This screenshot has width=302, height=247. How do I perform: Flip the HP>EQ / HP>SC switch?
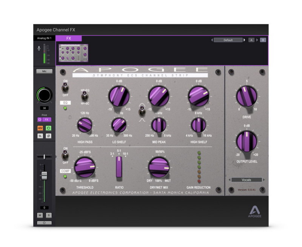(x=84, y=96)
